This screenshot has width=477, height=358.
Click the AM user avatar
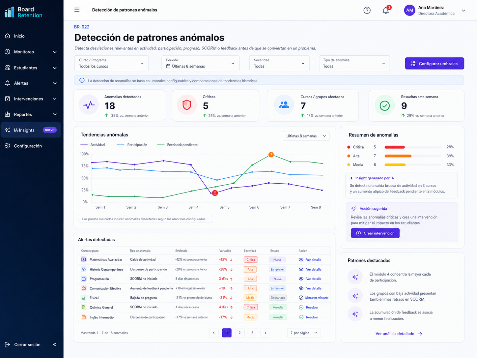(x=409, y=10)
